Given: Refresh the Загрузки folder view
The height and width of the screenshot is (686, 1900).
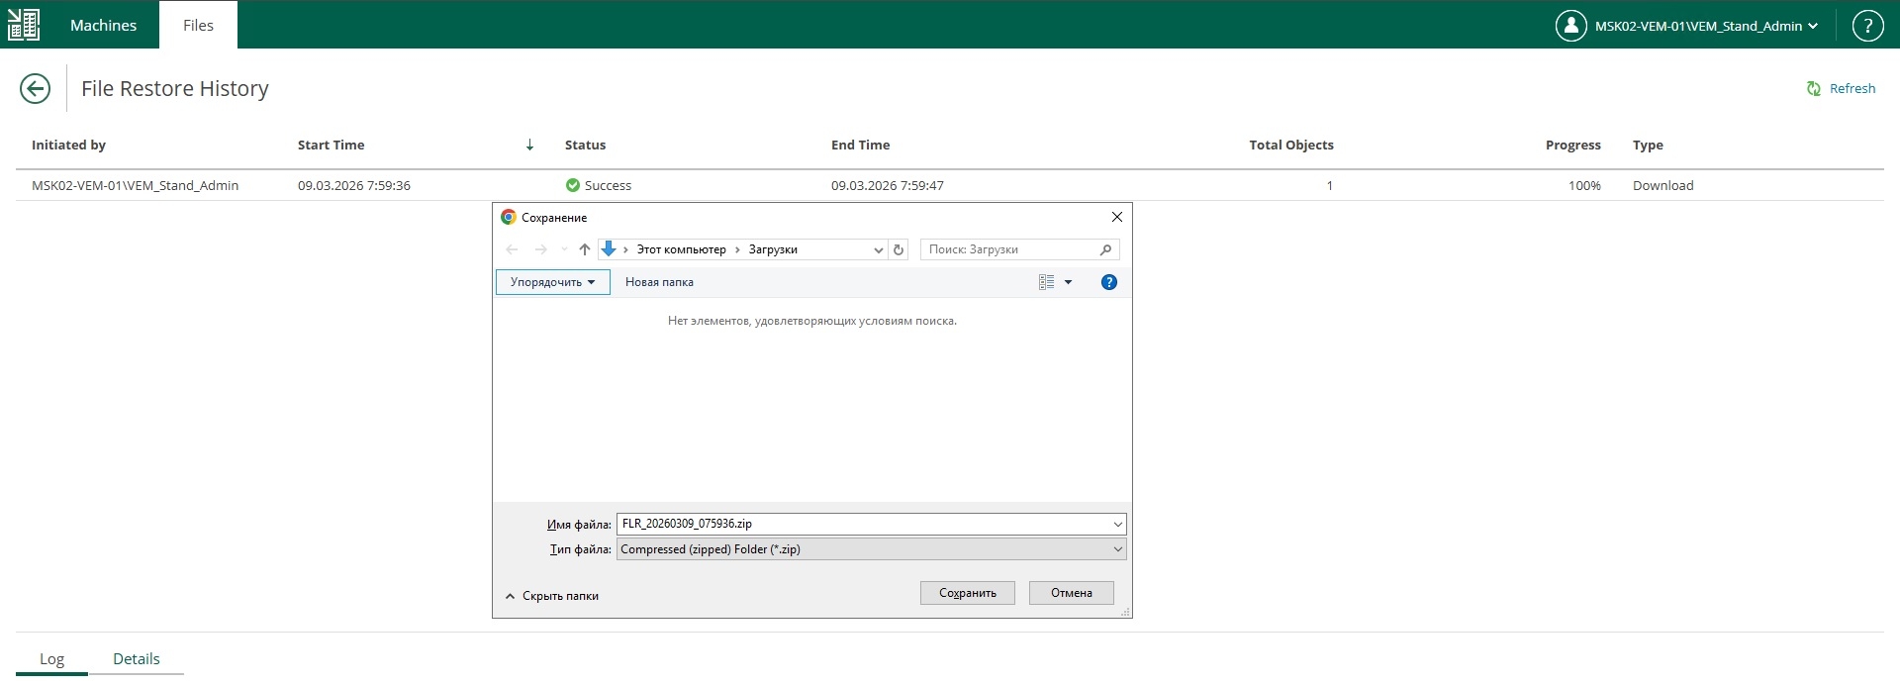Looking at the screenshot, I should (899, 249).
